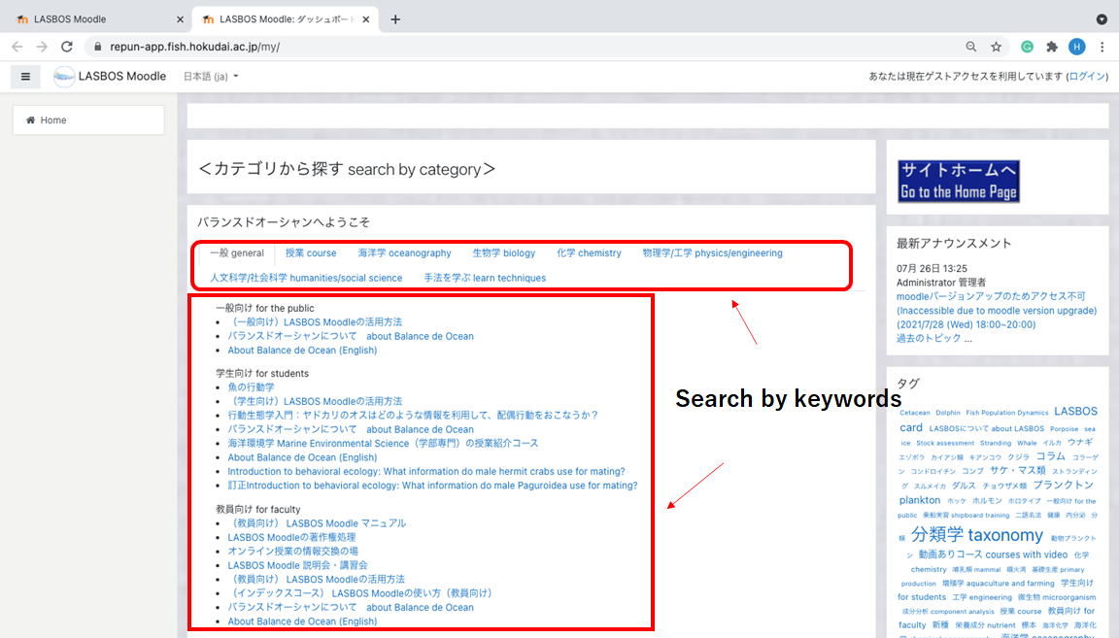Click the 増殖学 aquaculture and farming tag
Screen dimensions: 1119x638
coord(998,584)
